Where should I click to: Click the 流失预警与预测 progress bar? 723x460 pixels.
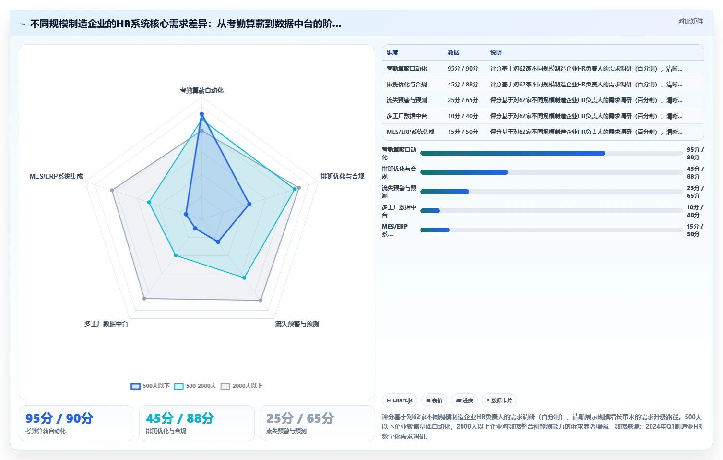point(551,192)
